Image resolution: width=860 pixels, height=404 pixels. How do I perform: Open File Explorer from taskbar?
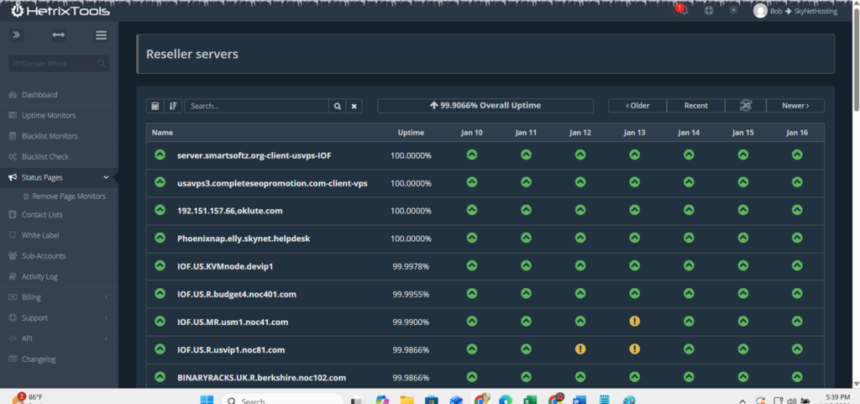point(406,400)
